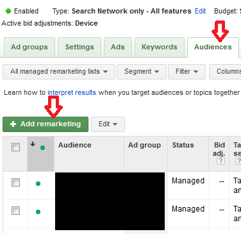Image resolution: width=241 pixels, height=234 pixels.
Task: Click the Add remarketing button
Action: click(x=46, y=124)
